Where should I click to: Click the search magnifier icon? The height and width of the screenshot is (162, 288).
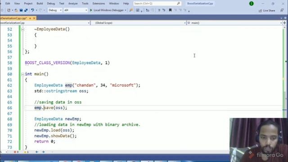point(178,3)
